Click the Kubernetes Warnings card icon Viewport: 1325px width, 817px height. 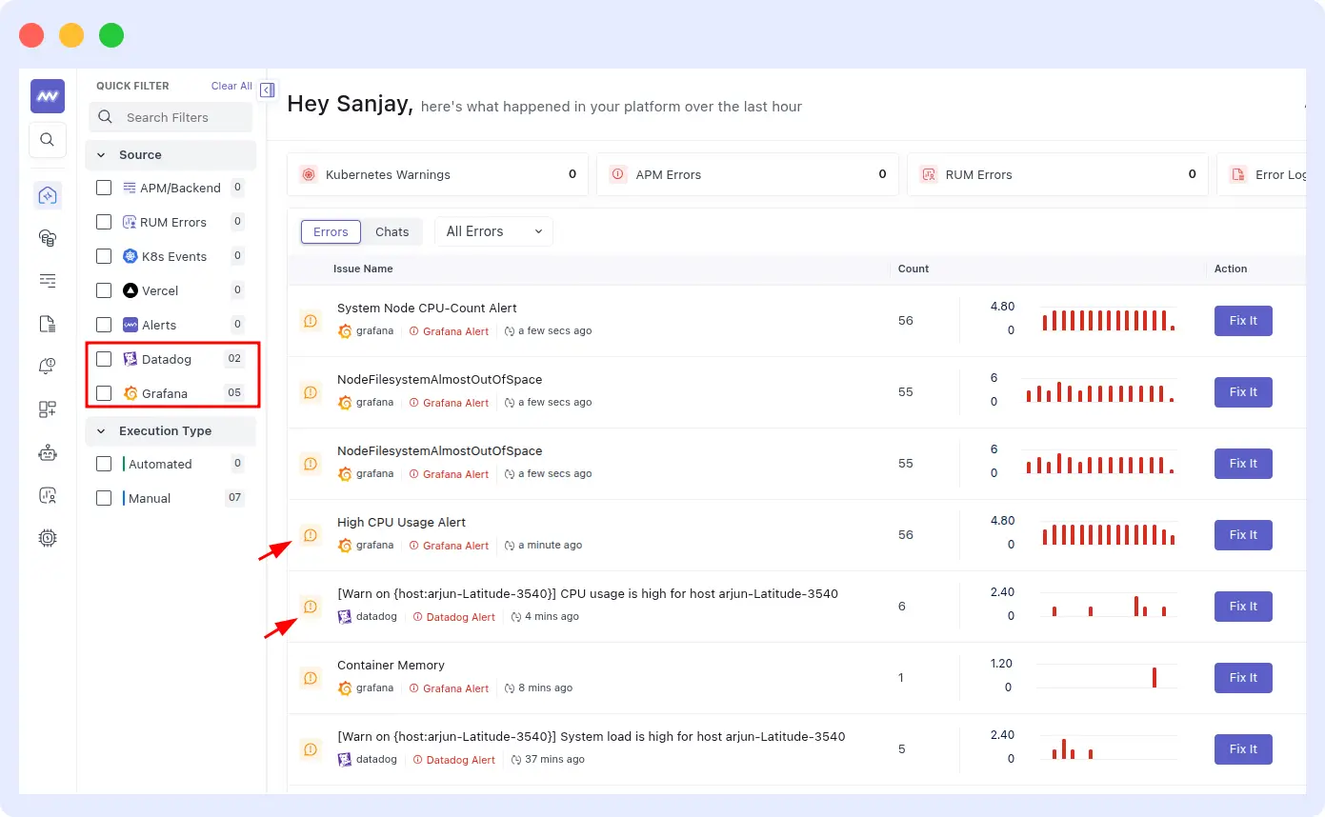(309, 174)
